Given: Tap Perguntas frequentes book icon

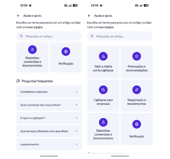Looking at the screenshot, I should 18,81.
